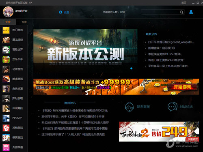Click the blue banner carousel dot

131,69
